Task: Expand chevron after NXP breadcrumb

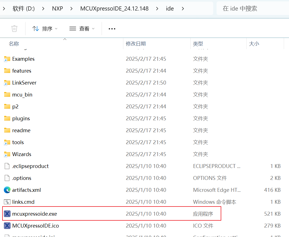Action: click(72, 9)
